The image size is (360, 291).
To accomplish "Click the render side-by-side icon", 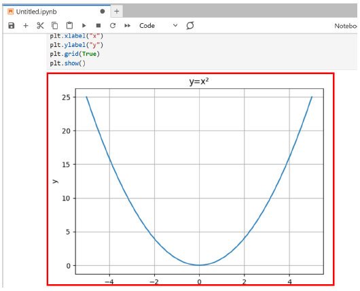I will [190, 25].
